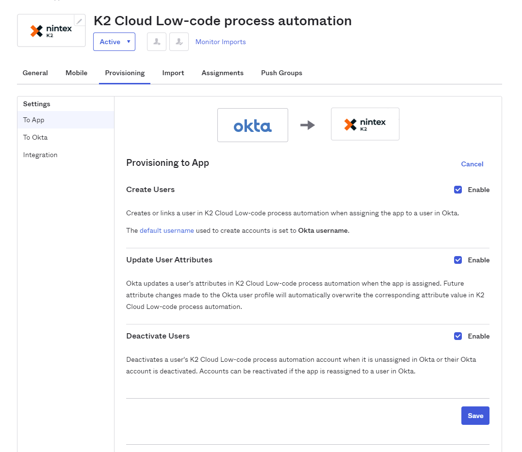The width and height of the screenshot is (522, 452).
Task: Select To Okta in Settings sidebar
Action: point(35,137)
